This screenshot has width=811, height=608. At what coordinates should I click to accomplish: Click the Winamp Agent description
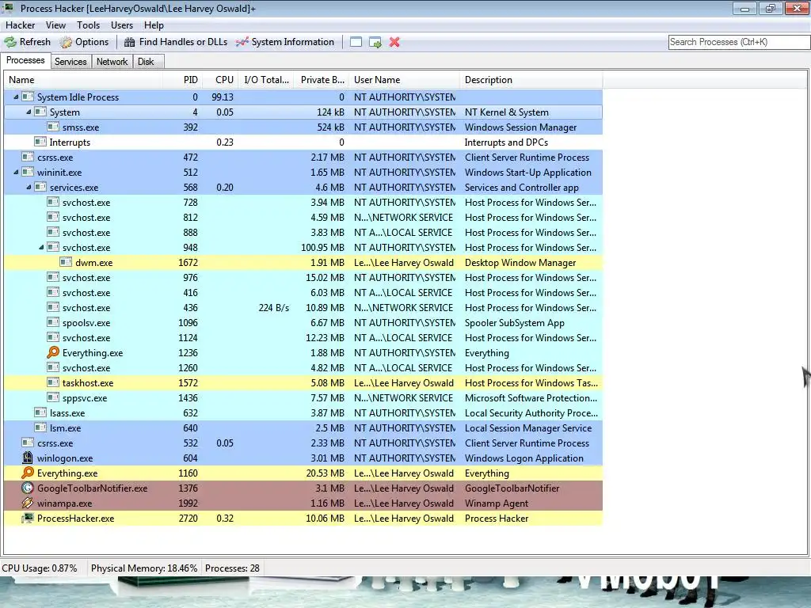(497, 503)
